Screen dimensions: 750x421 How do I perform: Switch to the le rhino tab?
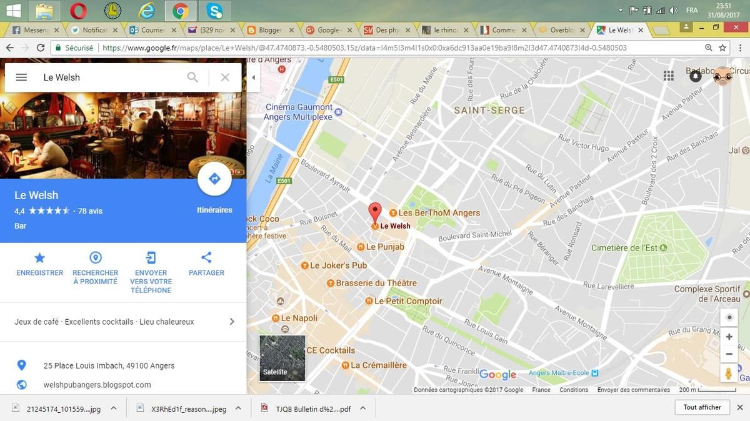[444, 29]
